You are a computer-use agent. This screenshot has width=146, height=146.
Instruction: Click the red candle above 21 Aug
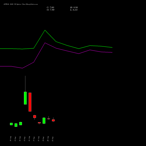pyautogui.click(x=53, y=120)
